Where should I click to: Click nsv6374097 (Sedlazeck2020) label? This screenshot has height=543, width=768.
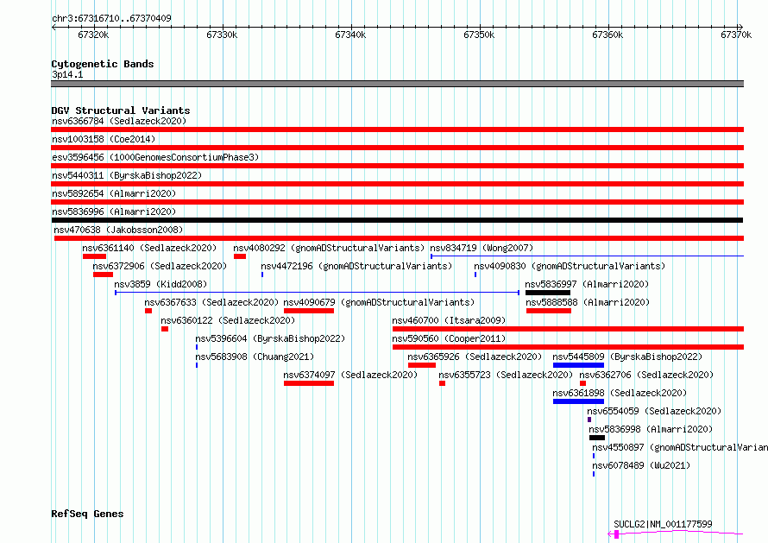[350, 375]
